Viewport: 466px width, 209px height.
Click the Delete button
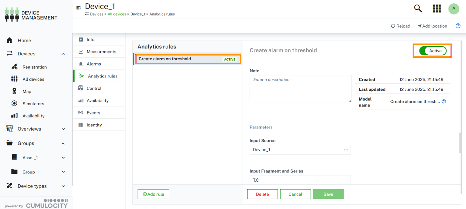pyautogui.click(x=262, y=194)
